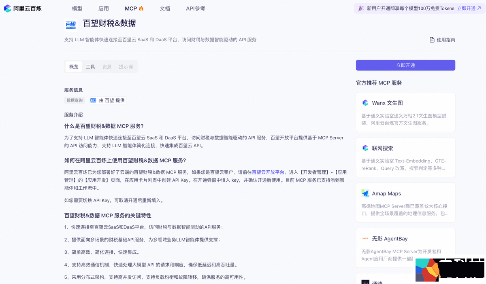
Task: Click the 数据查询 category tag
Action: tap(75, 100)
